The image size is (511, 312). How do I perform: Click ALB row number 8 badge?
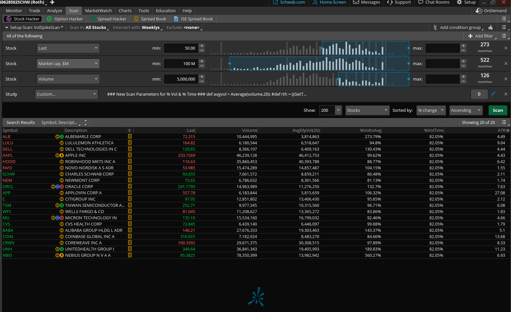130,136
